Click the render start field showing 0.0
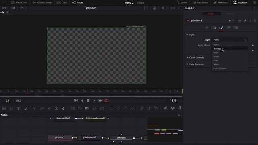Screen dimensions: 258x145 pos(7,100)
